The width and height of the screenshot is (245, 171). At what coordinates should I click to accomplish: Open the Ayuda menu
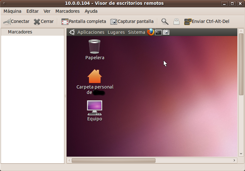pos(91,11)
